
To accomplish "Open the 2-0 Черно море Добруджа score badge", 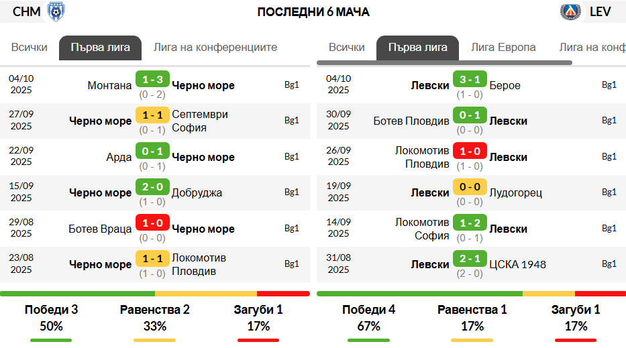I will pos(152,187).
